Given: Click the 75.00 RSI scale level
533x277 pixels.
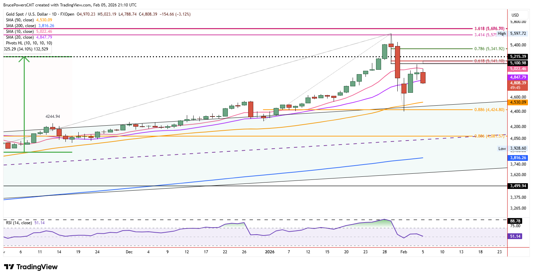Looking at the screenshot, I should [x=515, y=226].
